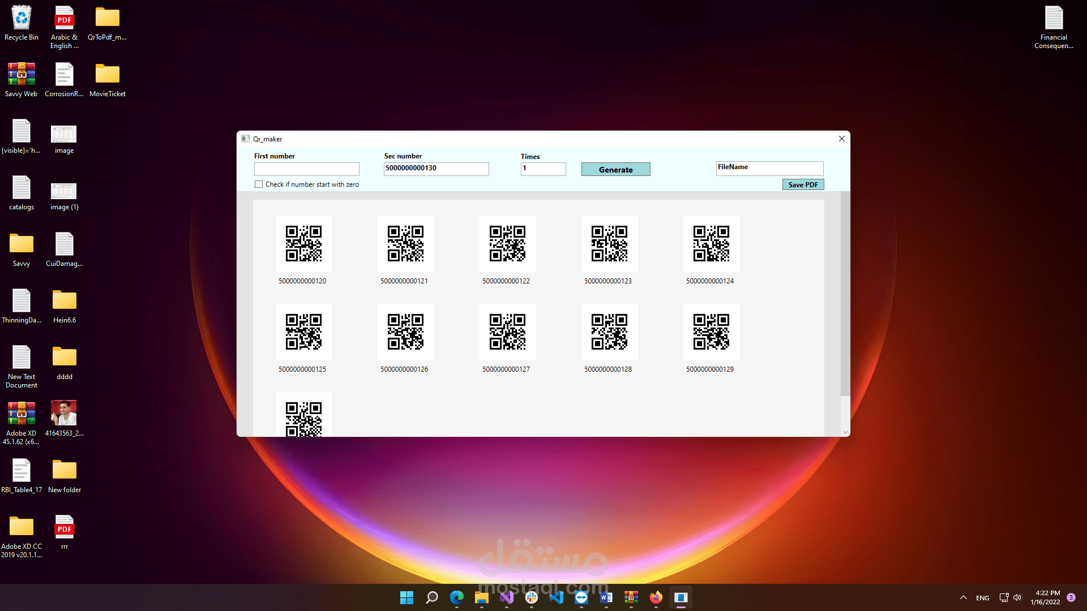This screenshot has height=611, width=1087.
Task: Select QR code 5000000000120 thumbnail
Action: click(x=303, y=244)
